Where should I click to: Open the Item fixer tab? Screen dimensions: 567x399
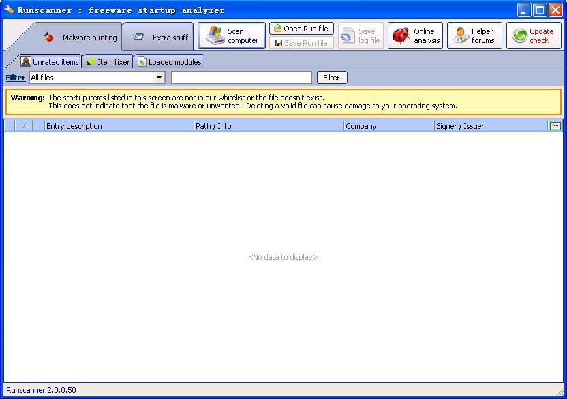pyautogui.click(x=108, y=62)
